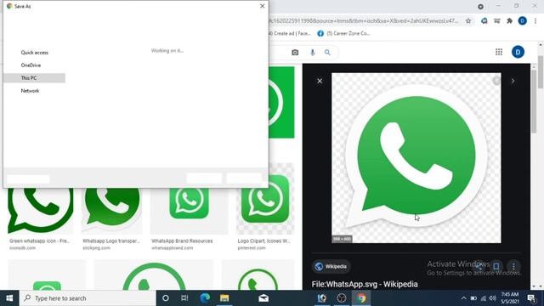Open the Chrome extensions puzzle icon
This screenshot has height=306, width=544.
[509, 20]
